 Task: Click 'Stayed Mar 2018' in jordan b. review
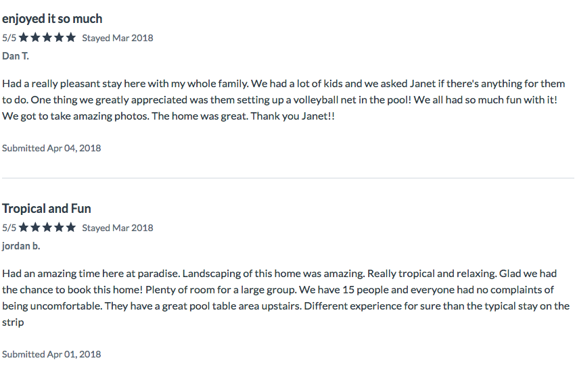click(117, 228)
